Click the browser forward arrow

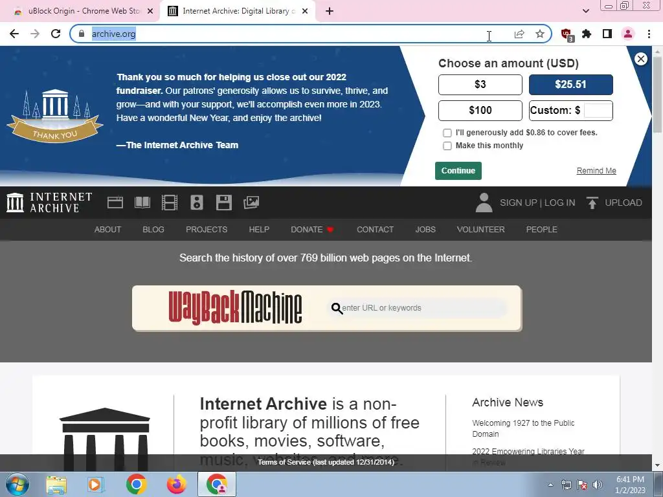pos(35,34)
